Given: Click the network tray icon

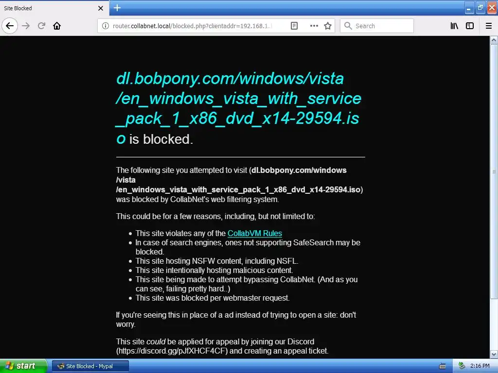Looking at the screenshot, I should 462,366.
